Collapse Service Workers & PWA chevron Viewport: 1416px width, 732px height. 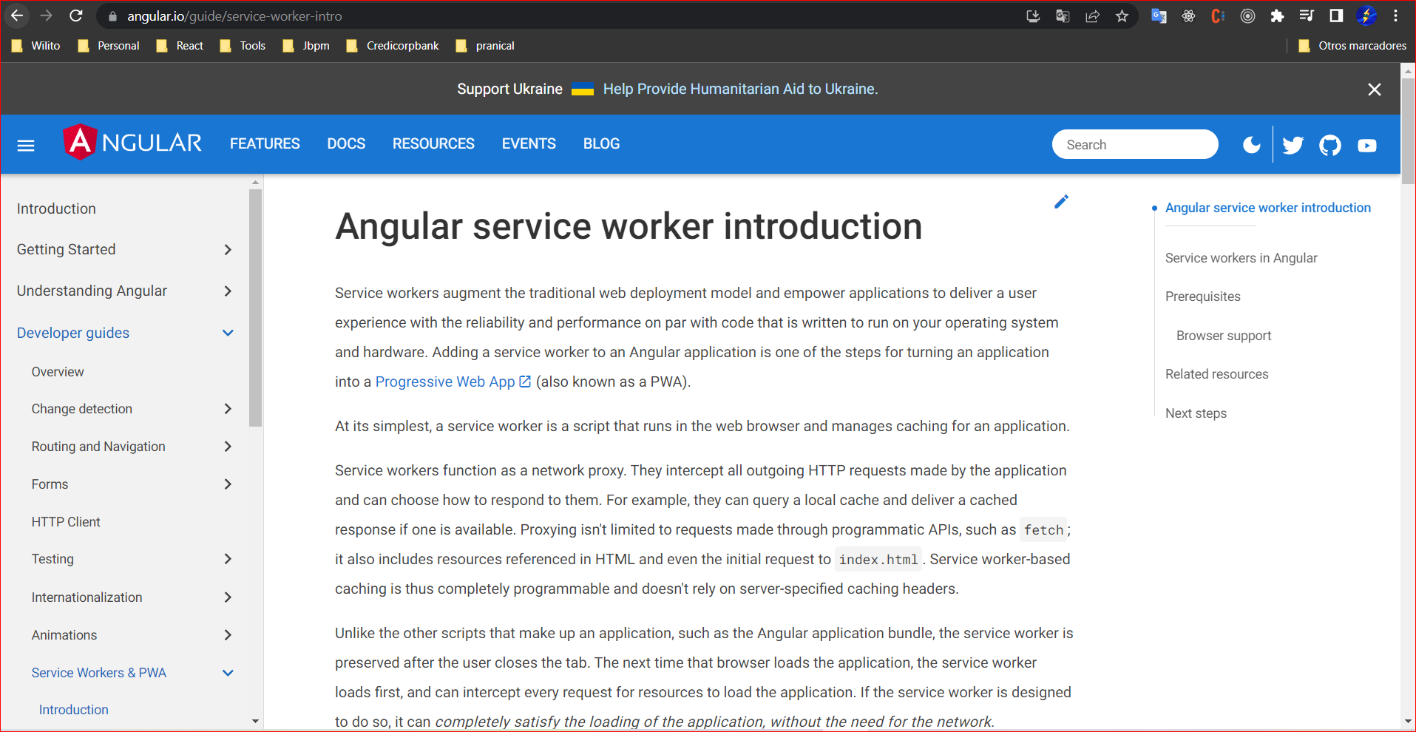[x=228, y=673]
